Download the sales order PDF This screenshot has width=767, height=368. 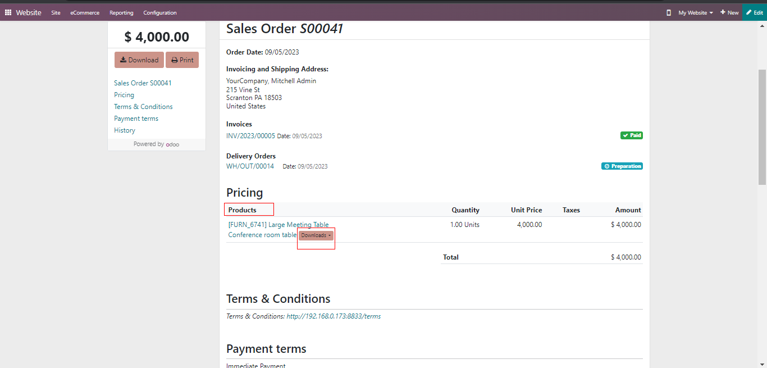coord(139,60)
